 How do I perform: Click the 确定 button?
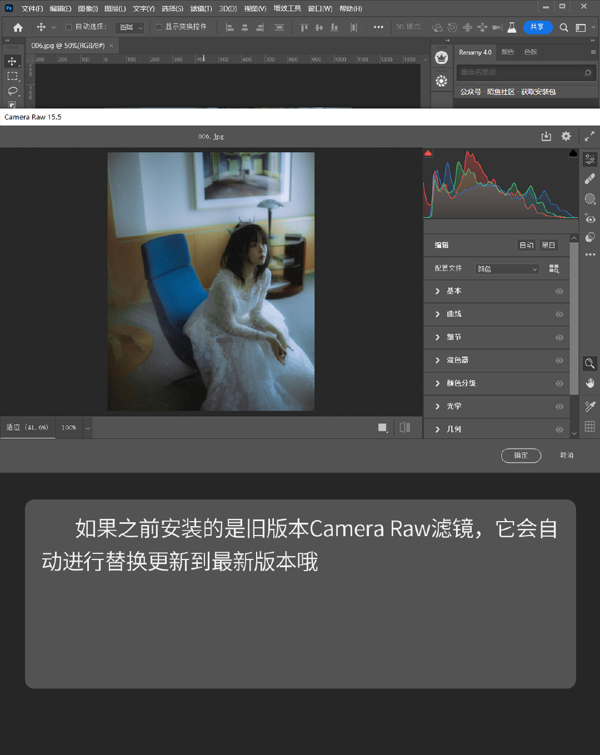point(521,456)
